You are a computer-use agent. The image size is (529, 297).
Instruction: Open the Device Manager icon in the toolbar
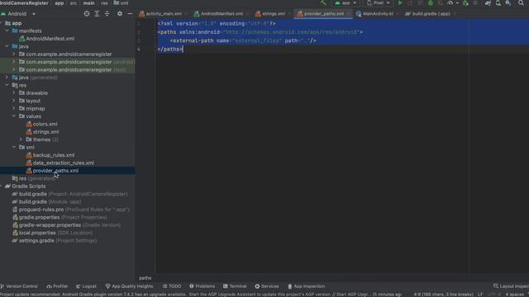coord(498,3)
